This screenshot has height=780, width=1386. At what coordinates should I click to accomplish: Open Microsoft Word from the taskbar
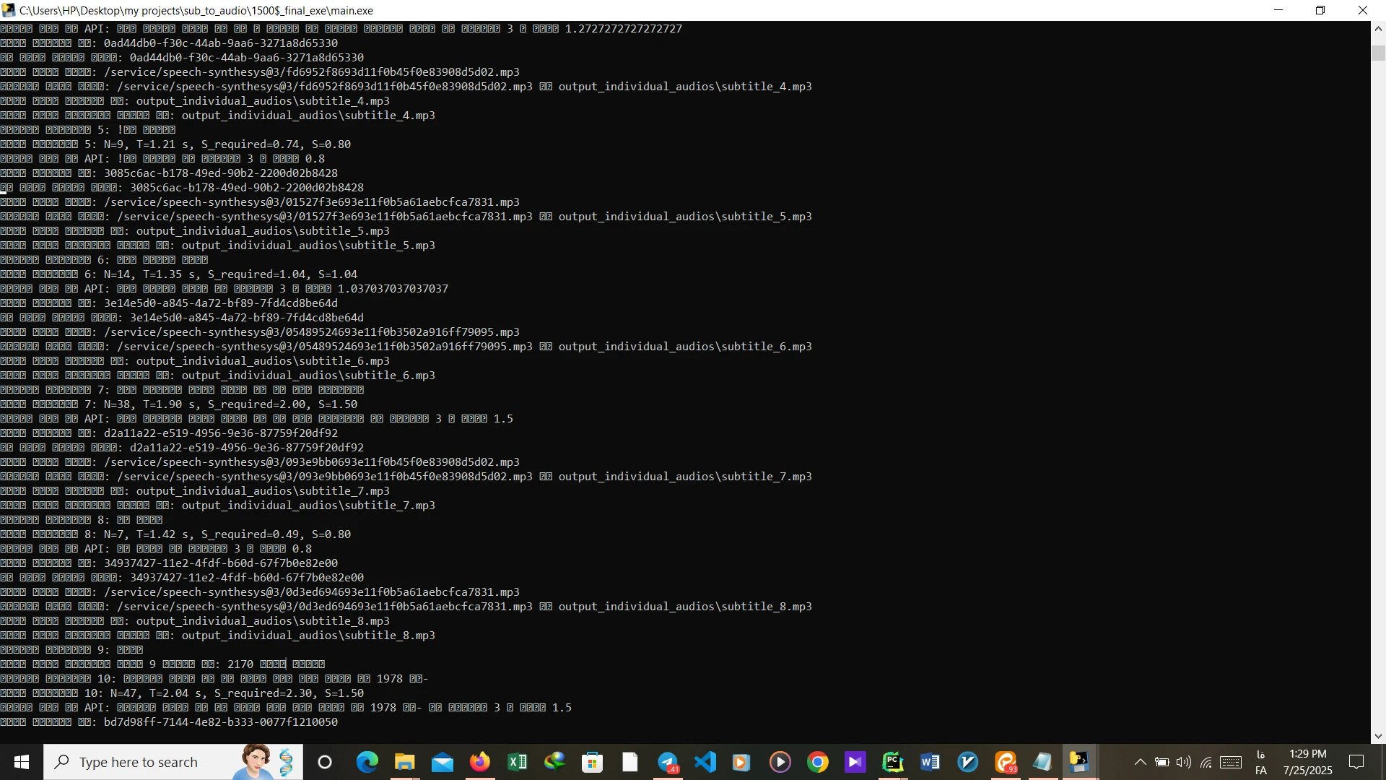click(930, 762)
